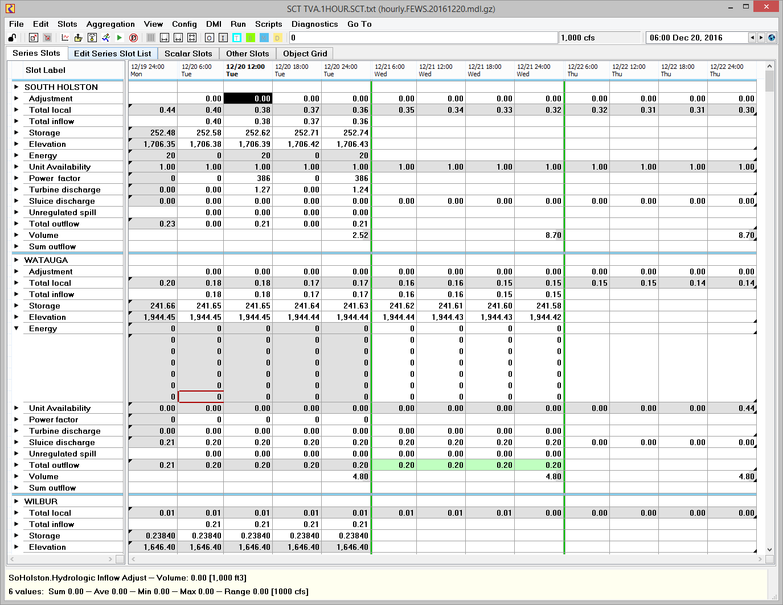This screenshot has height=605, width=783.
Task: Select Watauga Unit Availability 0.44 cell
Action: coord(732,408)
